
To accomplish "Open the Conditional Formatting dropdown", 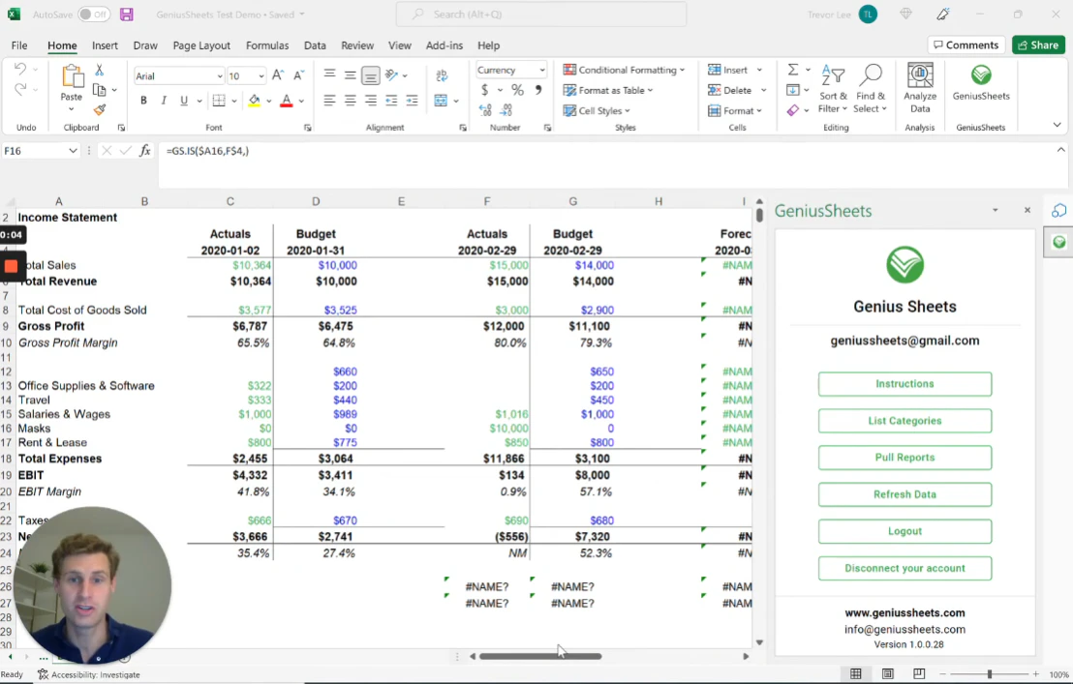I will coord(625,70).
